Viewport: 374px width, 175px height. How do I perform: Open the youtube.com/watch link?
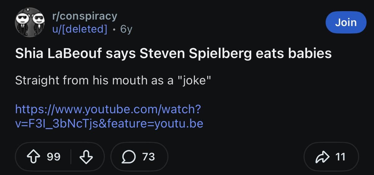[108, 109]
